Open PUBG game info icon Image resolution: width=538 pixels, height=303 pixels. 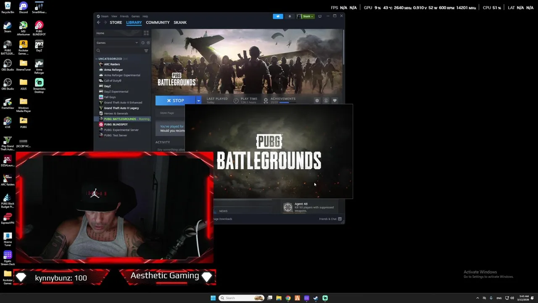tap(326, 101)
